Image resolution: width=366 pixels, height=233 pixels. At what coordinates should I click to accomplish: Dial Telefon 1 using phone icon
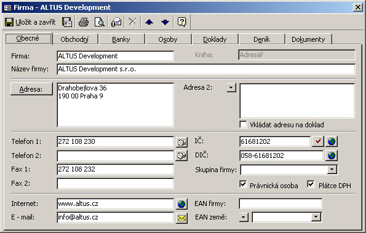[x=181, y=142]
